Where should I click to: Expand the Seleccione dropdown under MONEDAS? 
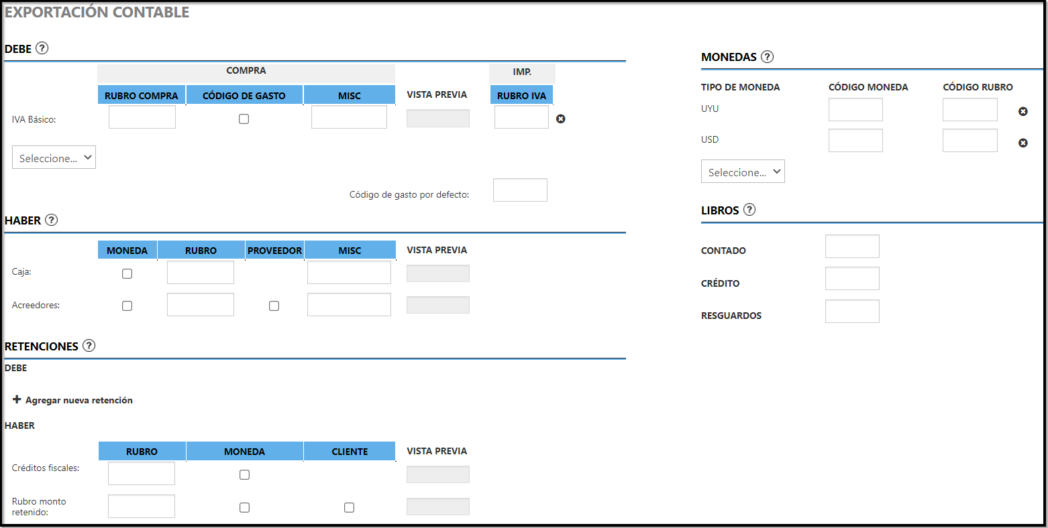[x=743, y=172]
